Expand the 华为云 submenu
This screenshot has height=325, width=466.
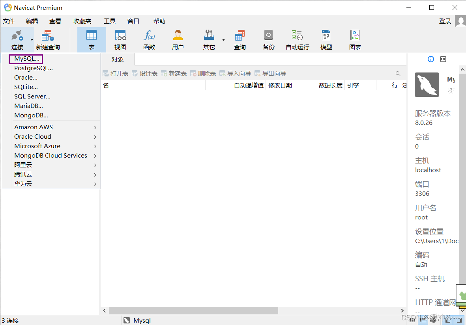pos(51,184)
